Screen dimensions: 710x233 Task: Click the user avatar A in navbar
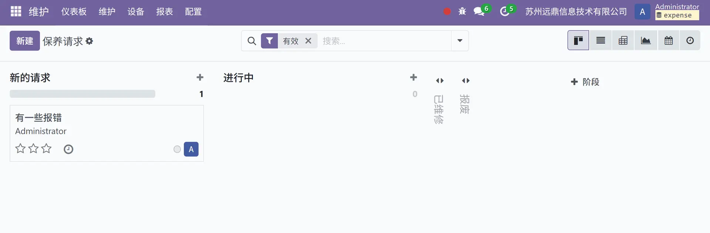(x=642, y=11)
